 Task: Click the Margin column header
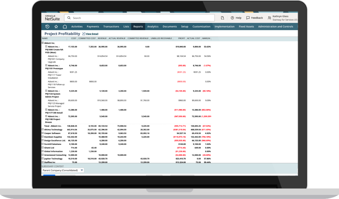(x=206, y=38)
